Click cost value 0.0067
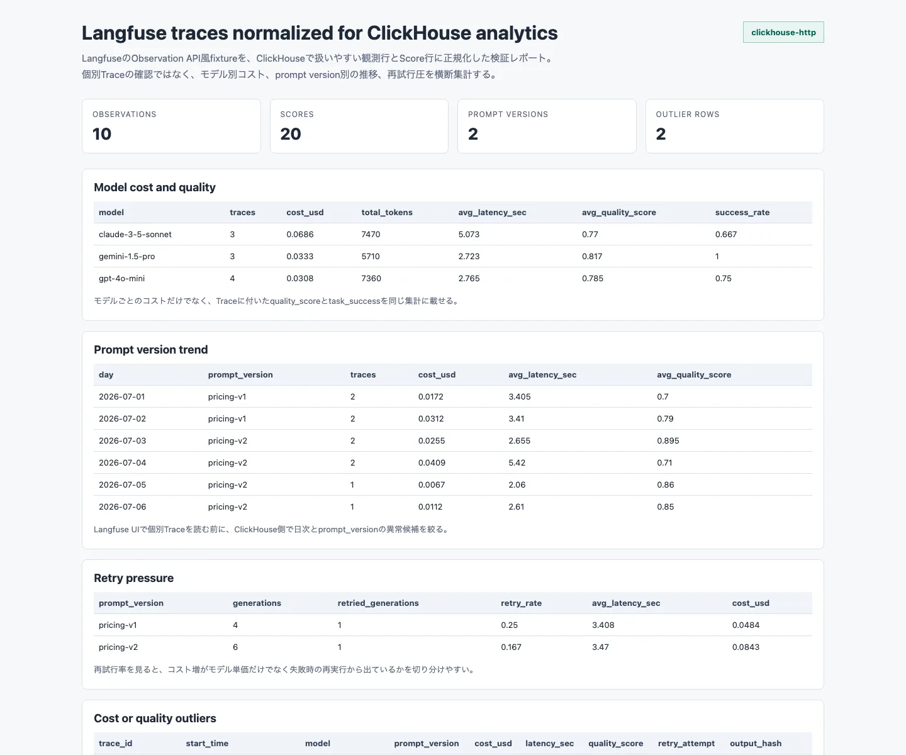 click(x=432, y=485)
